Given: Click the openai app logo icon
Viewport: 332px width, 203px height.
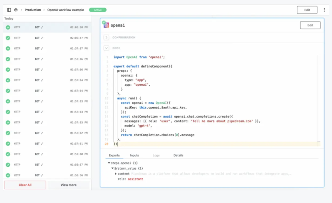Looking at the screenshot, I should [x=106, y=25].
